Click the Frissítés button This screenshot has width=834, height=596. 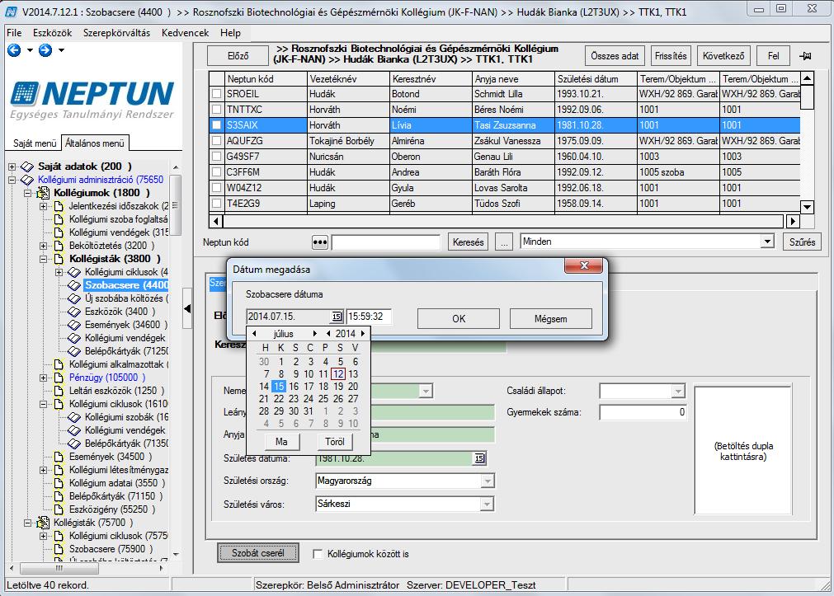coord(670,56)
